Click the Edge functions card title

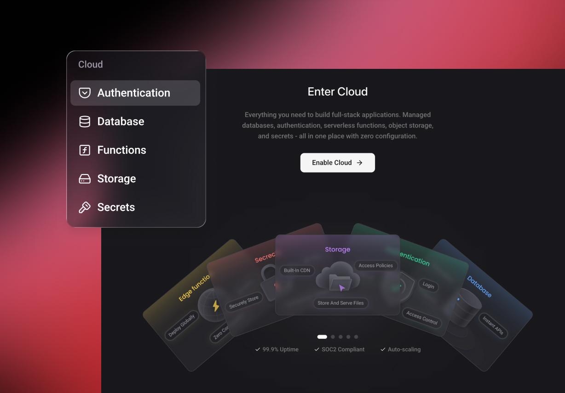click(194, 289)
